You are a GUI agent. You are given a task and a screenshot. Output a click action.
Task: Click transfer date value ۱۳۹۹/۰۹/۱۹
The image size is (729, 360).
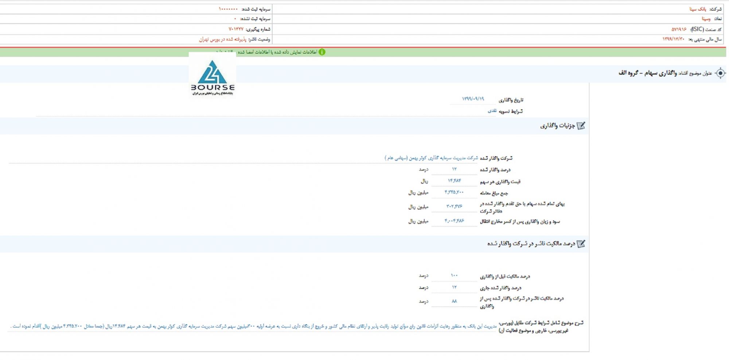(x=473, y=99)
